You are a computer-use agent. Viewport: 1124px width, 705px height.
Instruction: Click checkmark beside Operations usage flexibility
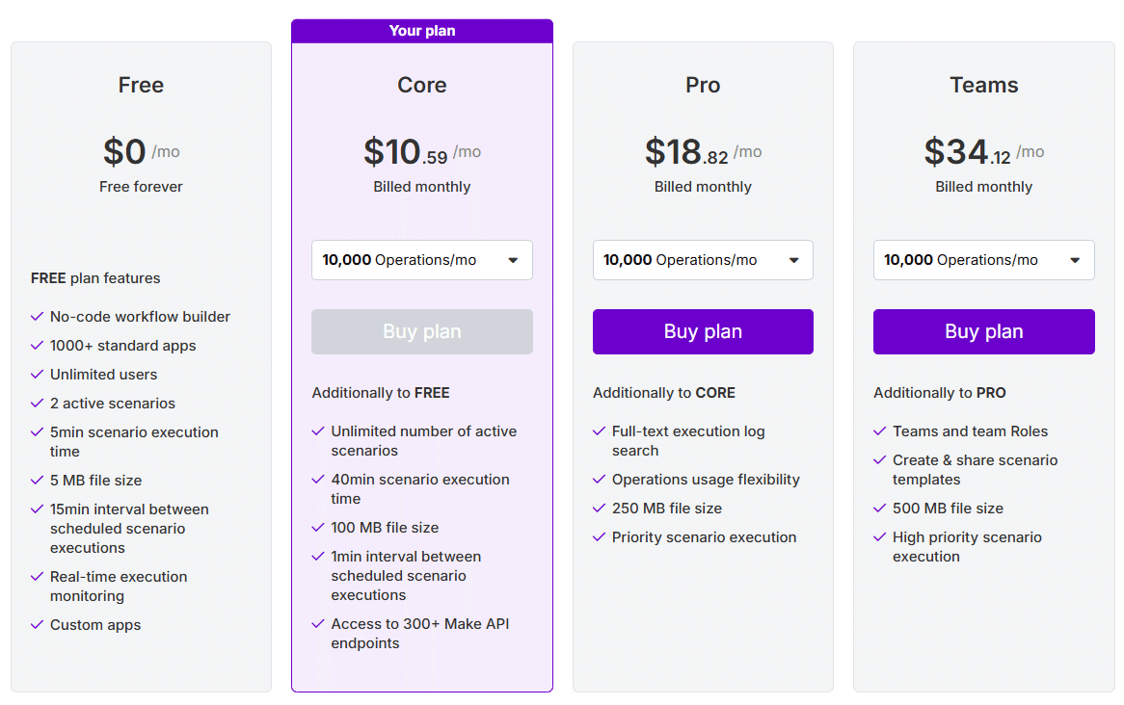tap(600, 480)
